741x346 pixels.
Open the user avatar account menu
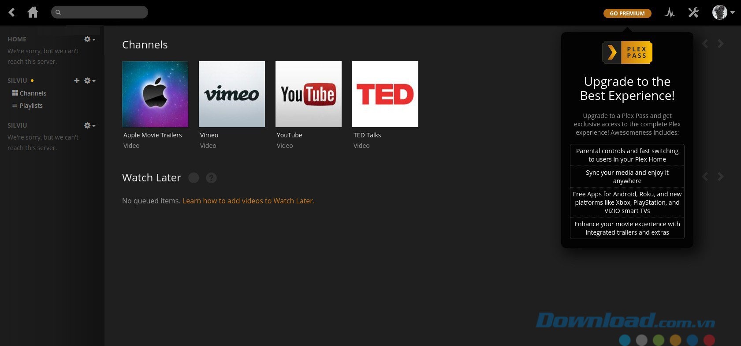click(723, 13)
